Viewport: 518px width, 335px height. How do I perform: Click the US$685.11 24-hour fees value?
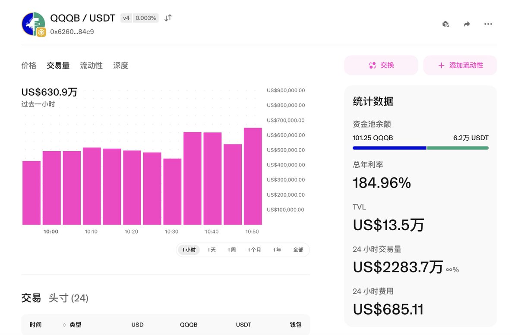(388, 309)
